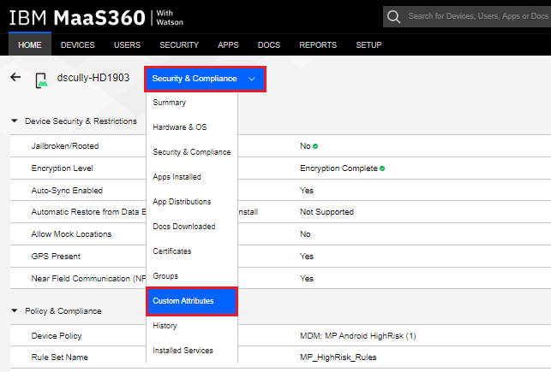Select Custom Attributes option
This screenshot has height=372, width=551.
pos(192,301)
